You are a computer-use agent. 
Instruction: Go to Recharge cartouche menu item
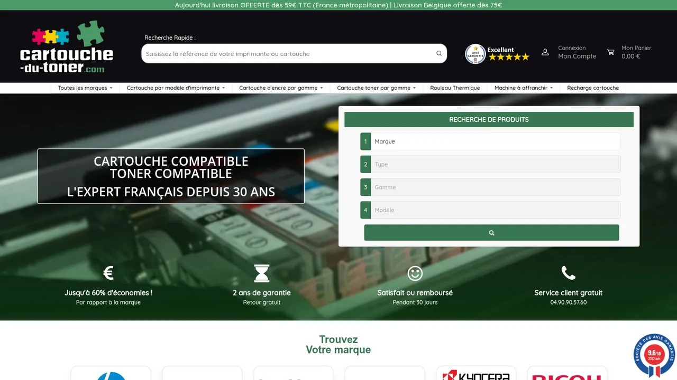(593, 88)
